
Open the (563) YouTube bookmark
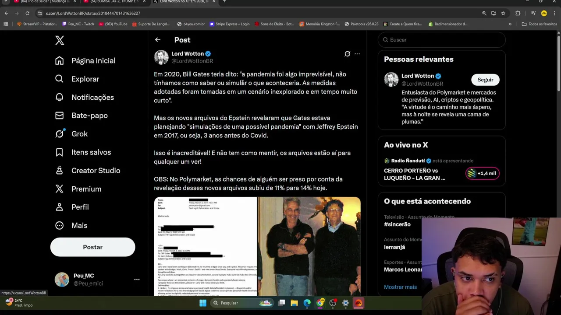pos(113,24)
